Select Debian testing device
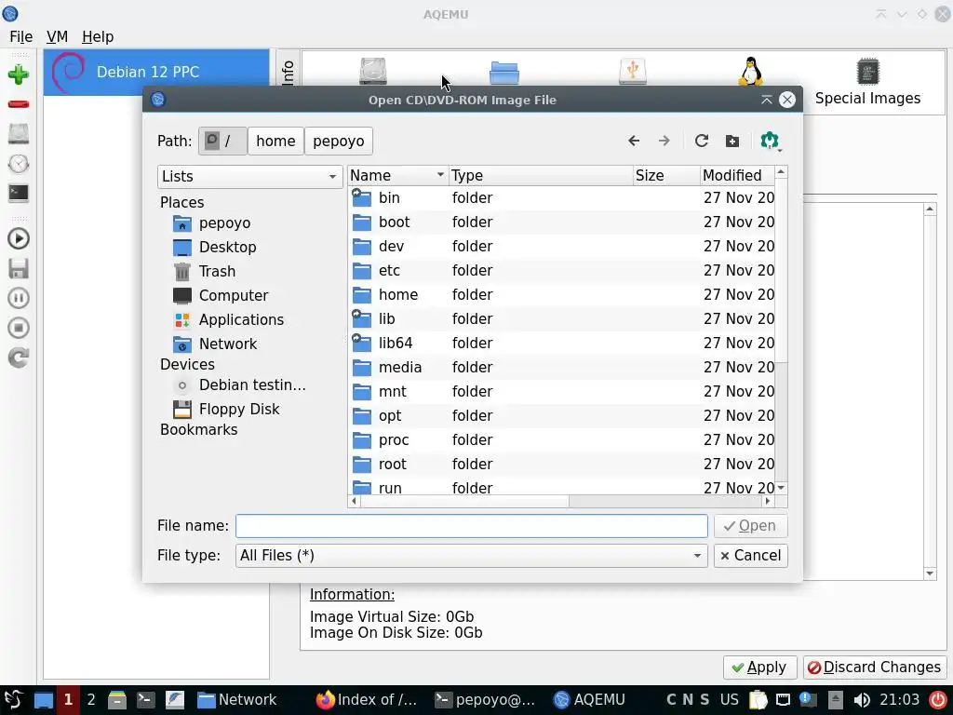Viewport: 953px width, 715px height. pos(251,385)
